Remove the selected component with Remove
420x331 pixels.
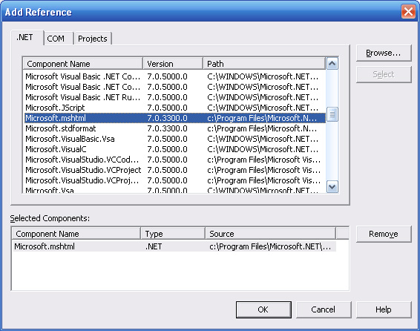pyautogui.click(x=384, y=234)
